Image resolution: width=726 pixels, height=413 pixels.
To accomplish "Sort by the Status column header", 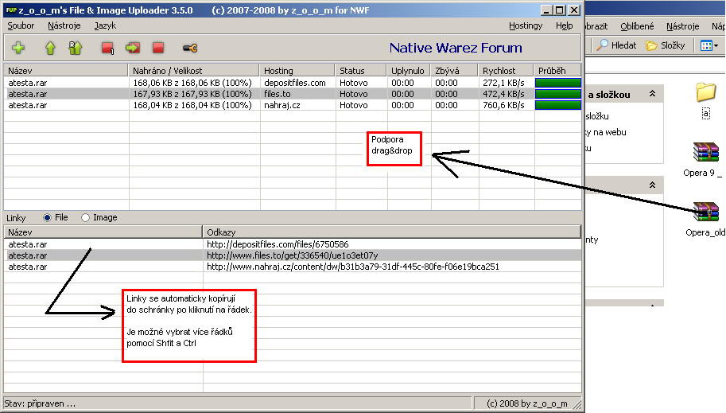I will [361, 71].
